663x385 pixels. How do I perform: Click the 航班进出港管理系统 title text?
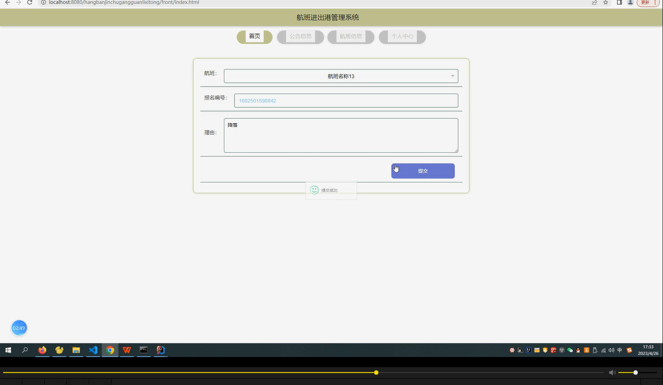[328, 17]
